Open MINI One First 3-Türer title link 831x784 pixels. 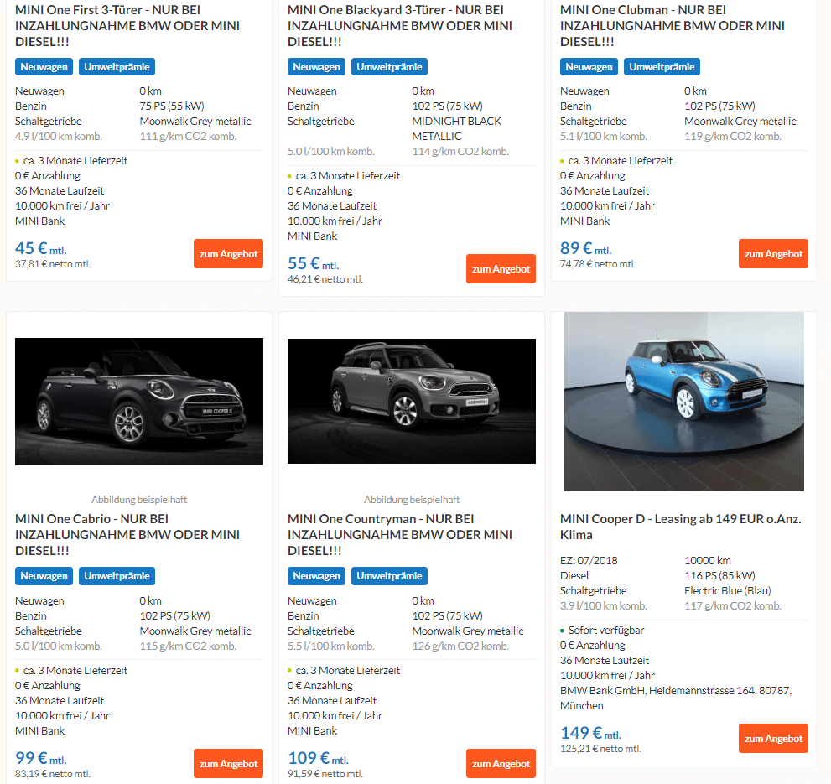click(x=127, y=25)
